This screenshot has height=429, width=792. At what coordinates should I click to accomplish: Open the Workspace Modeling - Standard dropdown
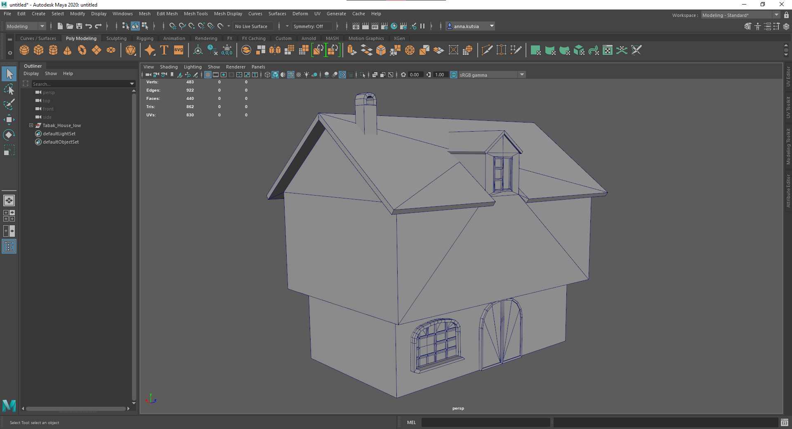[740, 15]
